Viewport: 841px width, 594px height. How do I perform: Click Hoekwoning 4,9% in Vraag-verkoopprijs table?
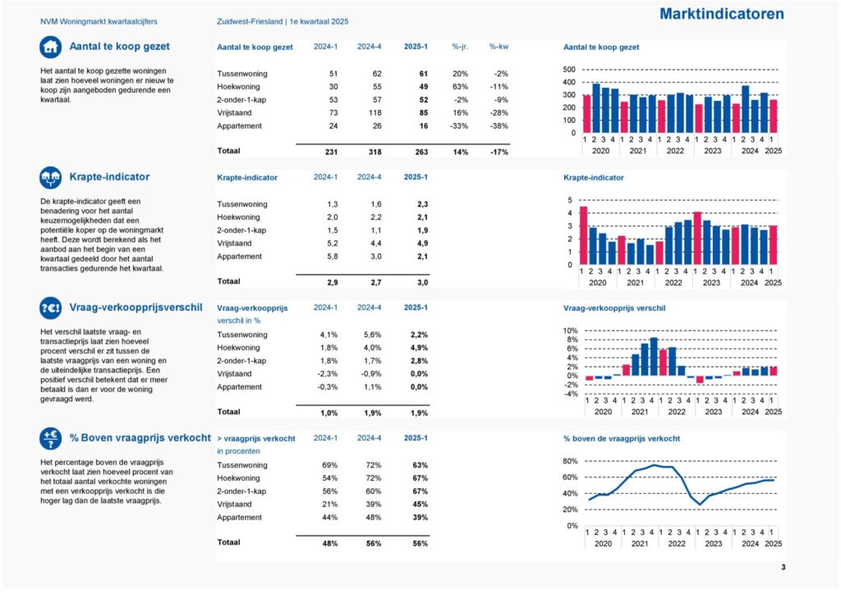[420, 348]
